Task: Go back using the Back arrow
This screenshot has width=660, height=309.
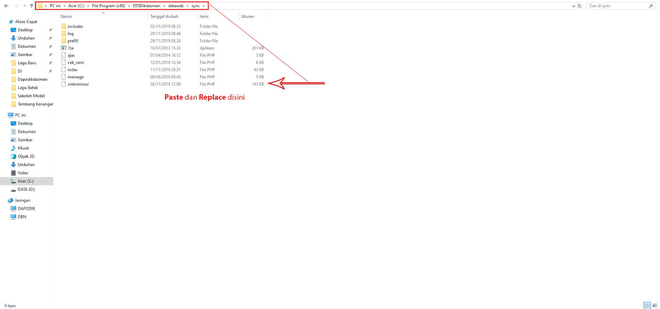Action: (x=6, y=6)
